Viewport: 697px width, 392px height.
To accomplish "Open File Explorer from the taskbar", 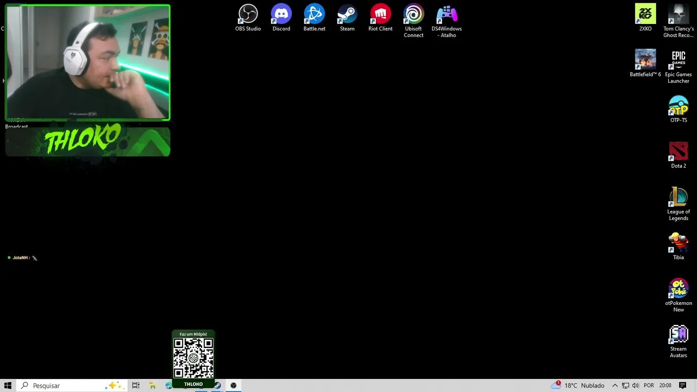I will (153, 385).
